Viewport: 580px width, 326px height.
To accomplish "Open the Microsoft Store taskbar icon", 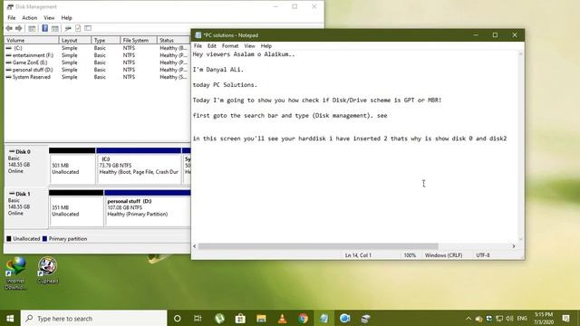I will coord(240,318).
